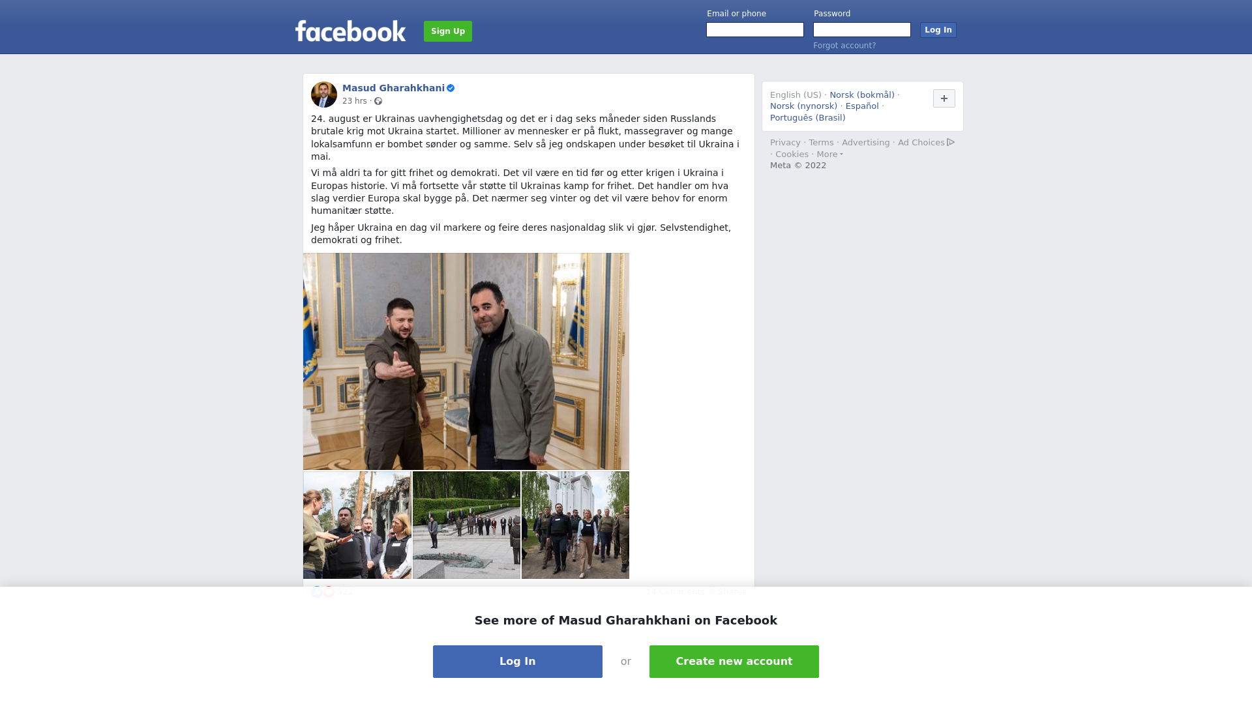The width and height of the screenshot is (1252, 704).
Task: Switch language to Norsk (bokmål)
Action: (862, 95)
